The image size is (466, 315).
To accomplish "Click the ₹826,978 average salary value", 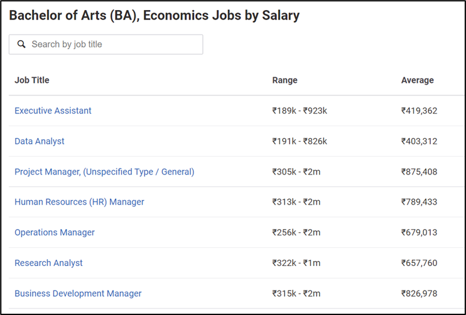I will [x=419, y=294].
